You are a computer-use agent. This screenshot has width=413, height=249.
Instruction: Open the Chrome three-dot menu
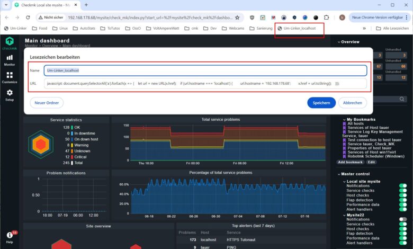pyautogui.click(x=407, y=17)
